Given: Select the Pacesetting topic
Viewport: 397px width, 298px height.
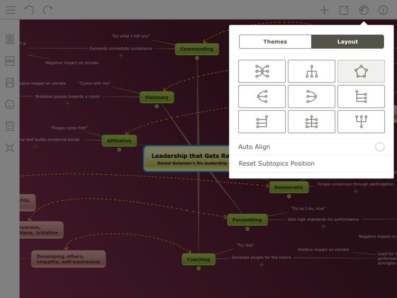Looking at the screenshot, I should (x=247, y=220).
